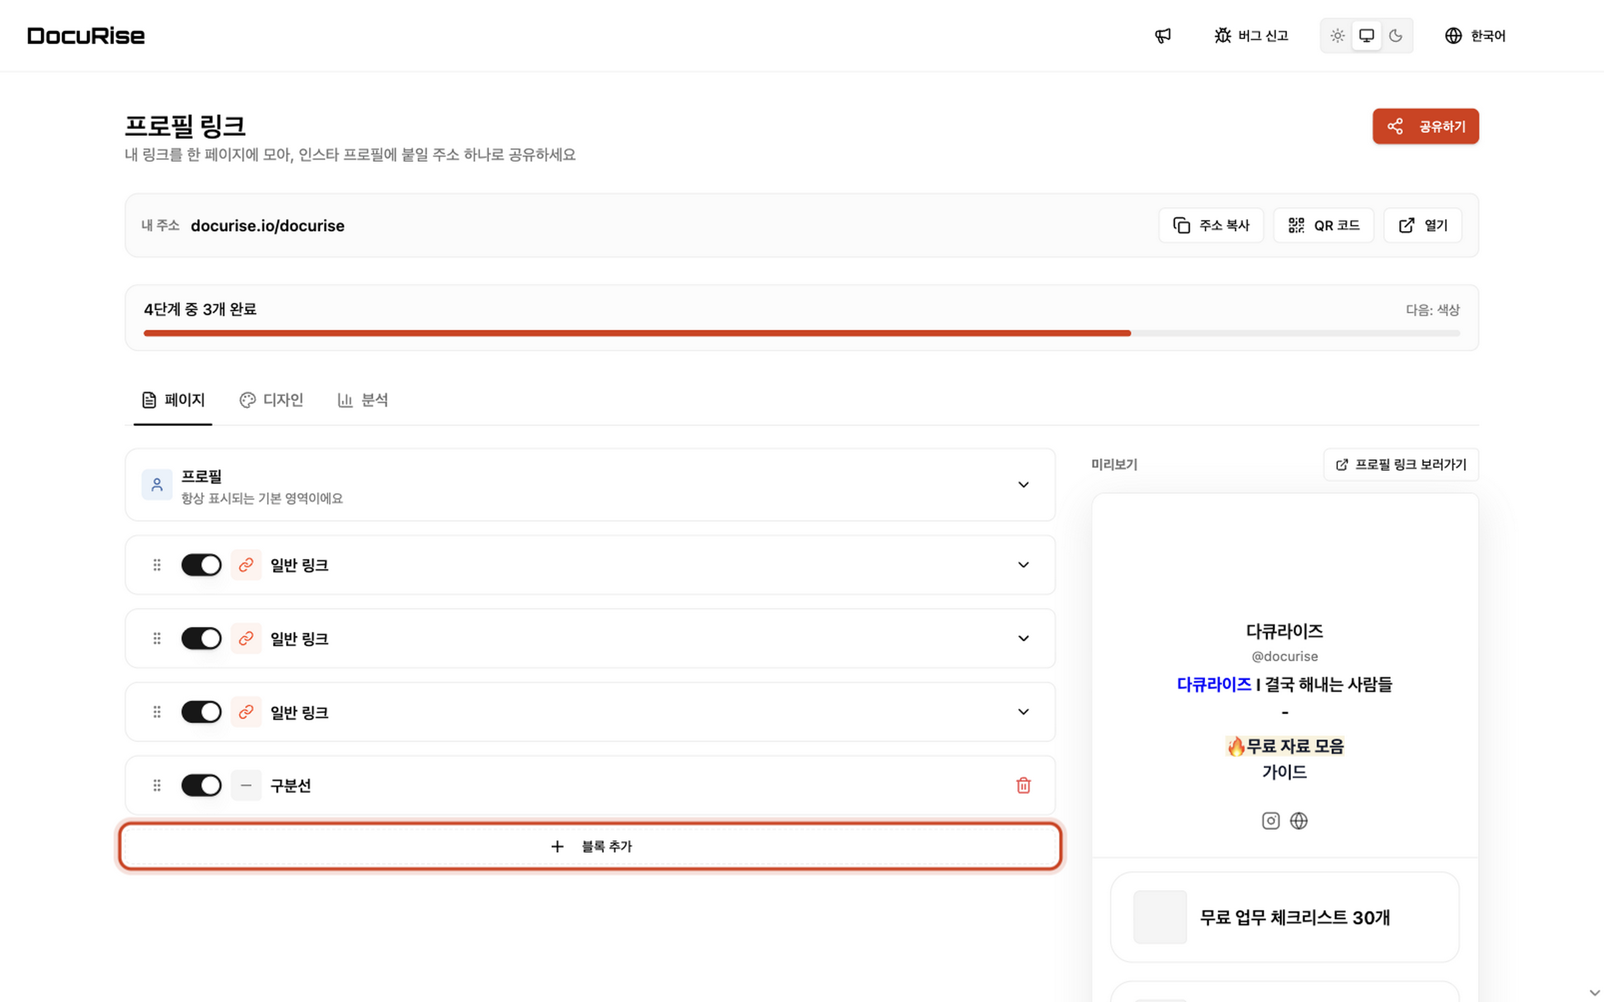
Task: Toggle off the first 일반 링크 block
Action: [x=201, y=564]
